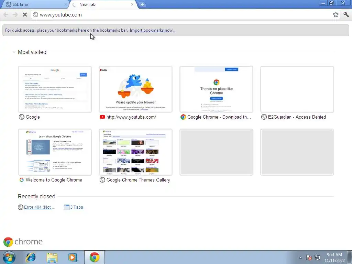Switch to the SSL Error tab
This screenshot has height=264, width=352.
(35, 4)
